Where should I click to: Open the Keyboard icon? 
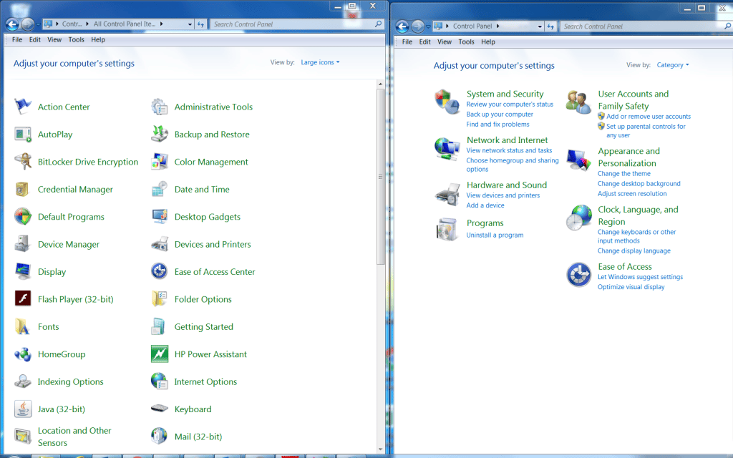(160, 409)
